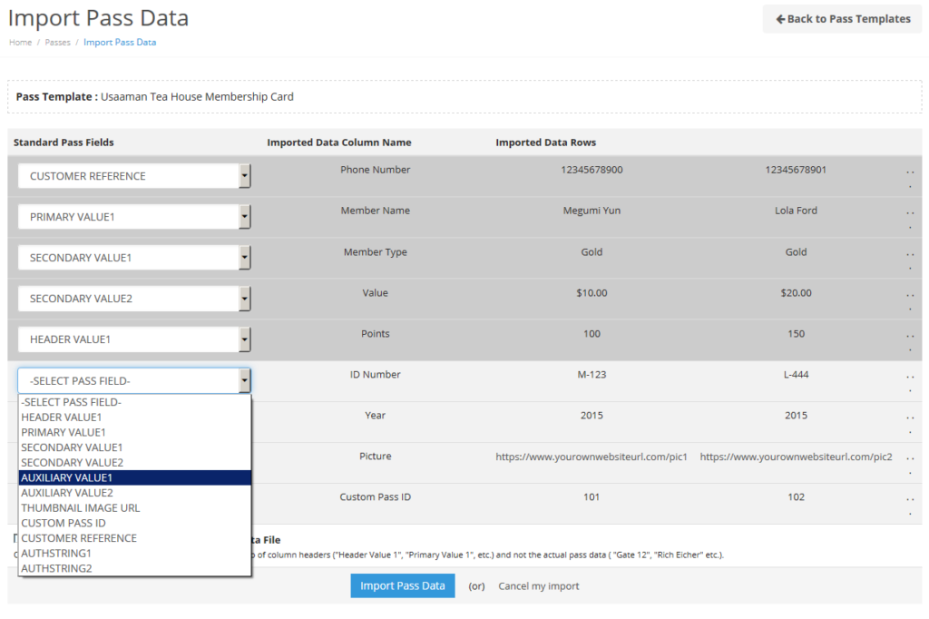Click the 150 points cell
929x619 pixels.
[796, 334]
